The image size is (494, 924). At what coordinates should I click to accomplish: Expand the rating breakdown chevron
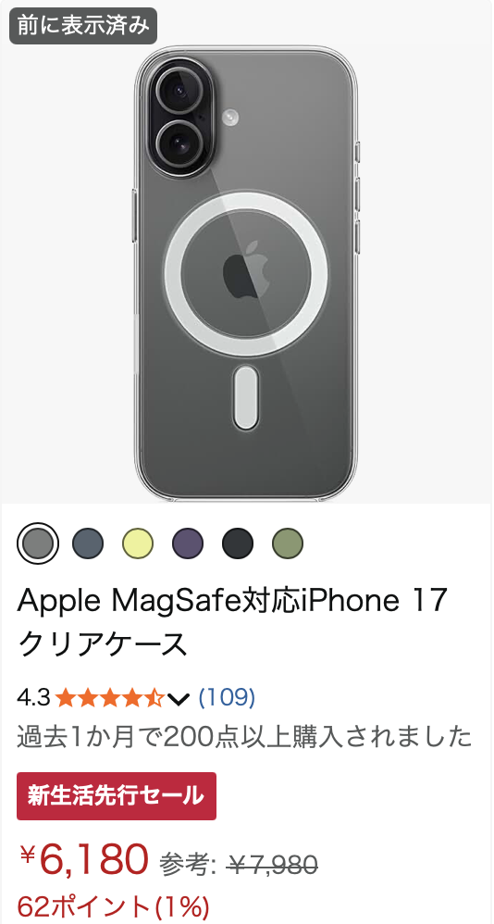pos(178,699)
